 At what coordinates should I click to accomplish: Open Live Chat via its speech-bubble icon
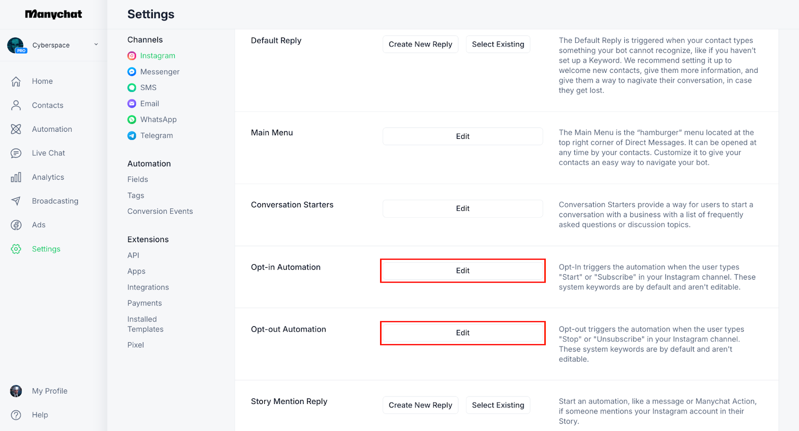pyautogui.click(x=16, y=153)
